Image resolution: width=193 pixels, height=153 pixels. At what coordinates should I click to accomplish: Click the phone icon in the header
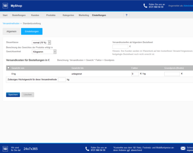145,6
